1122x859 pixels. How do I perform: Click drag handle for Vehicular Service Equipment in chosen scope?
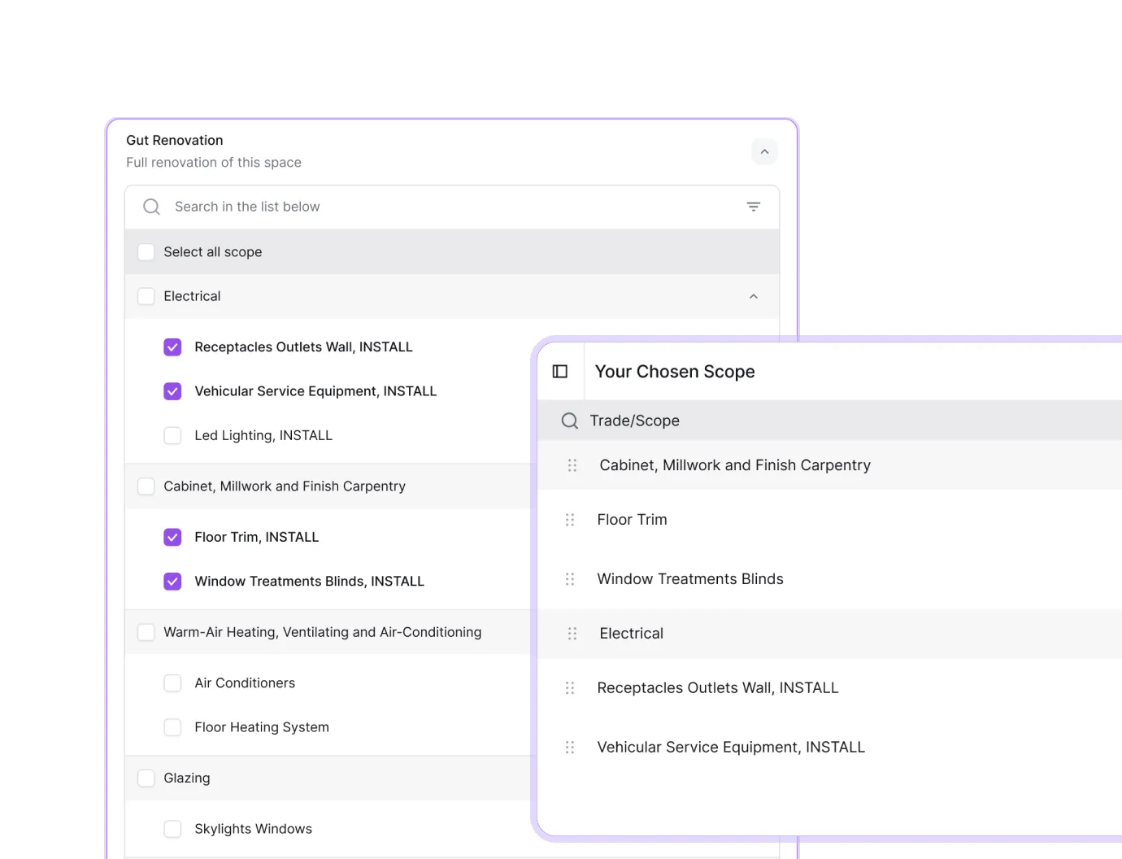(x=570, y=748)
